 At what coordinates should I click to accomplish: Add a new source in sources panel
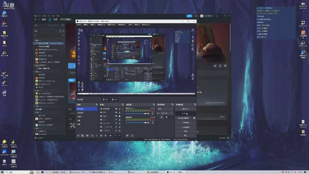tap(101, 136)
